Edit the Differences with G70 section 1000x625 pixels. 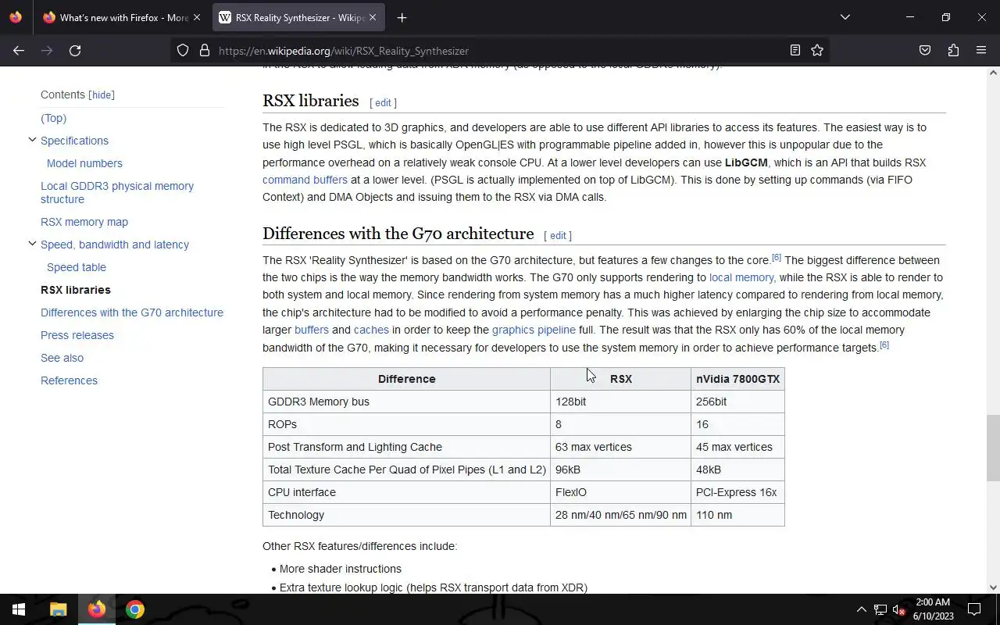coord(558,236)
